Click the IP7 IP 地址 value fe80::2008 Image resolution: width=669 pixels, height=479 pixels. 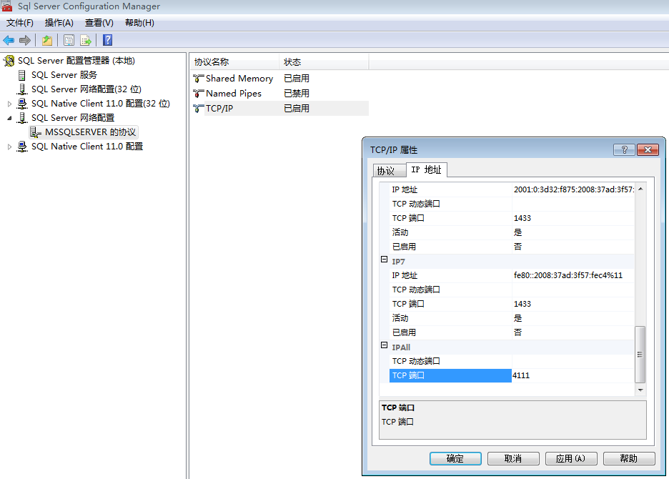point(573,275)
